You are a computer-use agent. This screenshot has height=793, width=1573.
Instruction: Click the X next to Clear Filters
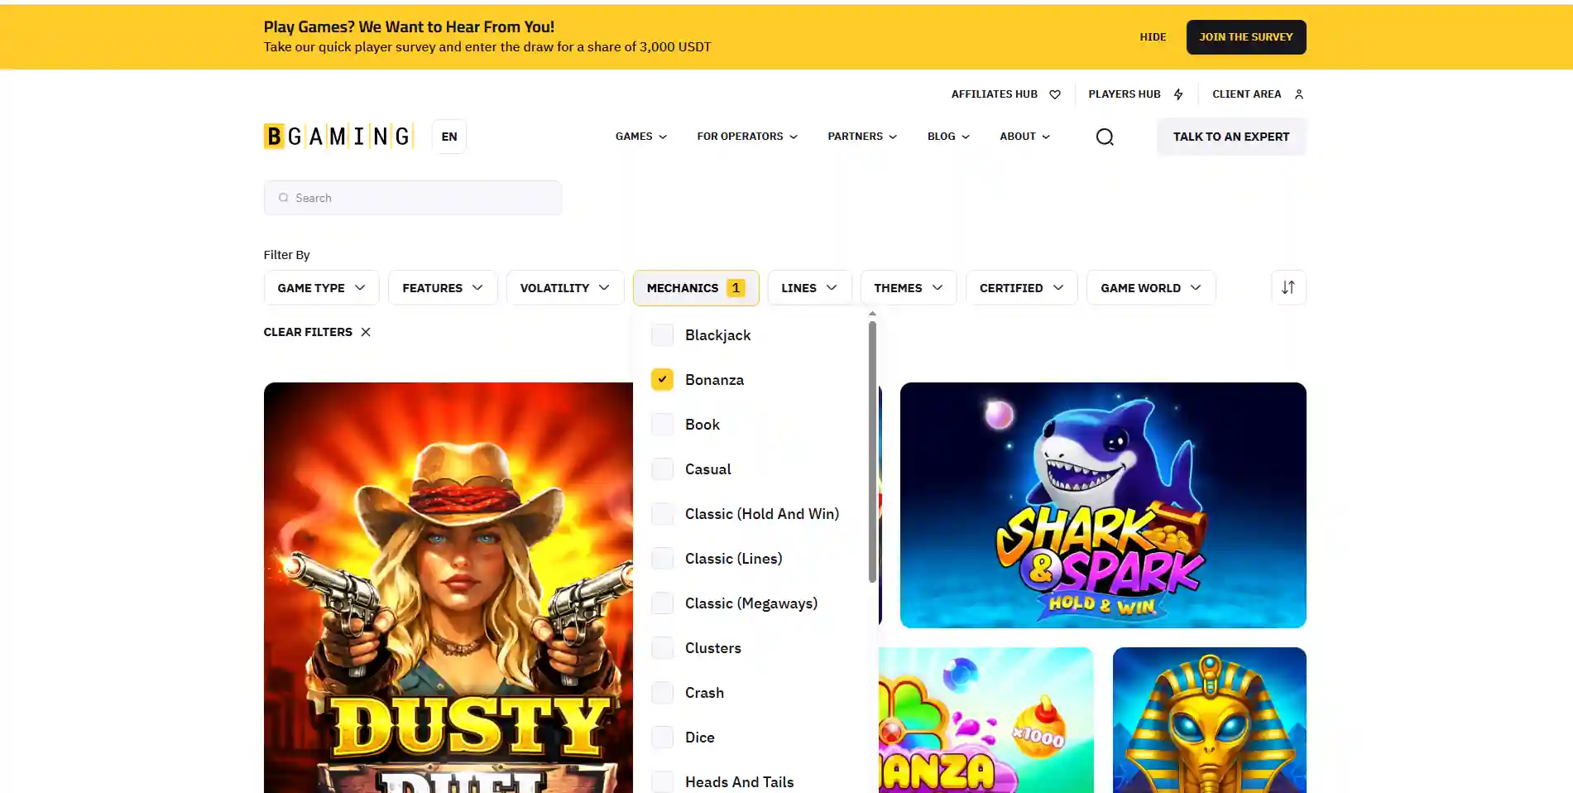point(366,332)
